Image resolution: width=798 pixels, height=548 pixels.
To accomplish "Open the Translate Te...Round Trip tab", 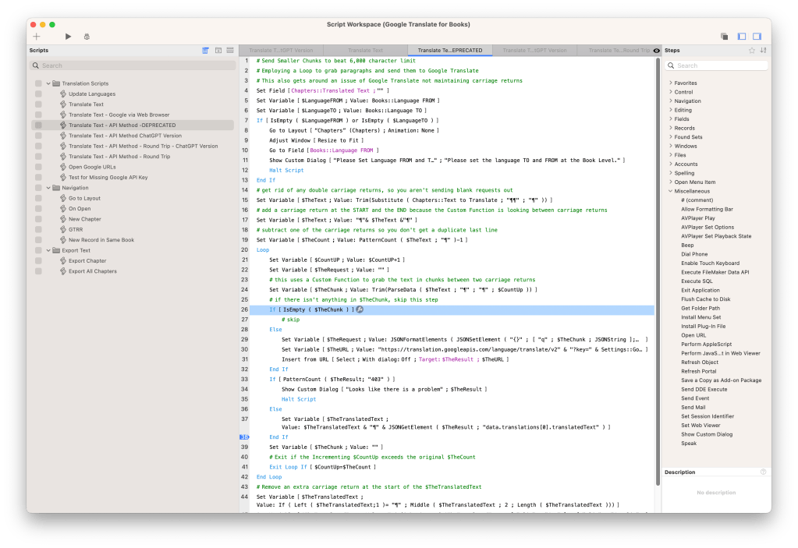I will click(x=619, y=51).
